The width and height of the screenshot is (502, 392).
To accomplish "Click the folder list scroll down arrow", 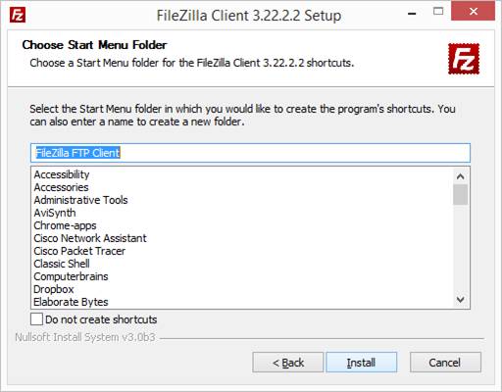I will click(x=460, y=299).
